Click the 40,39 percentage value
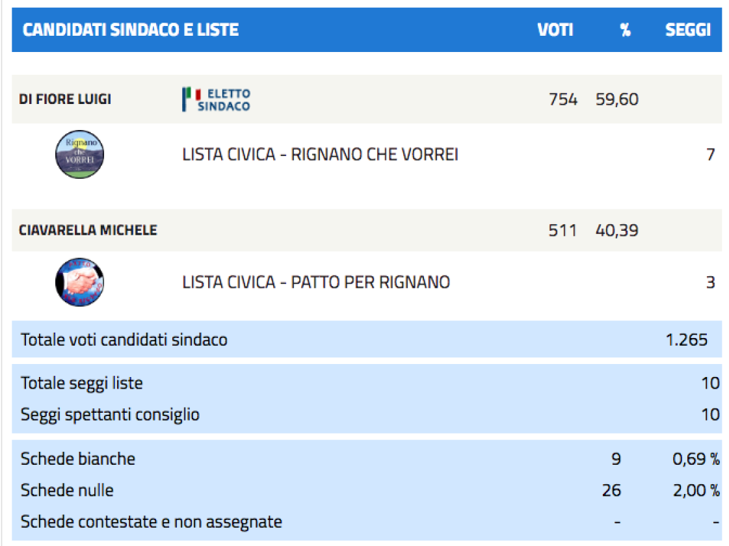The width and height of the screenshot is (729, 546). (617, 230)
